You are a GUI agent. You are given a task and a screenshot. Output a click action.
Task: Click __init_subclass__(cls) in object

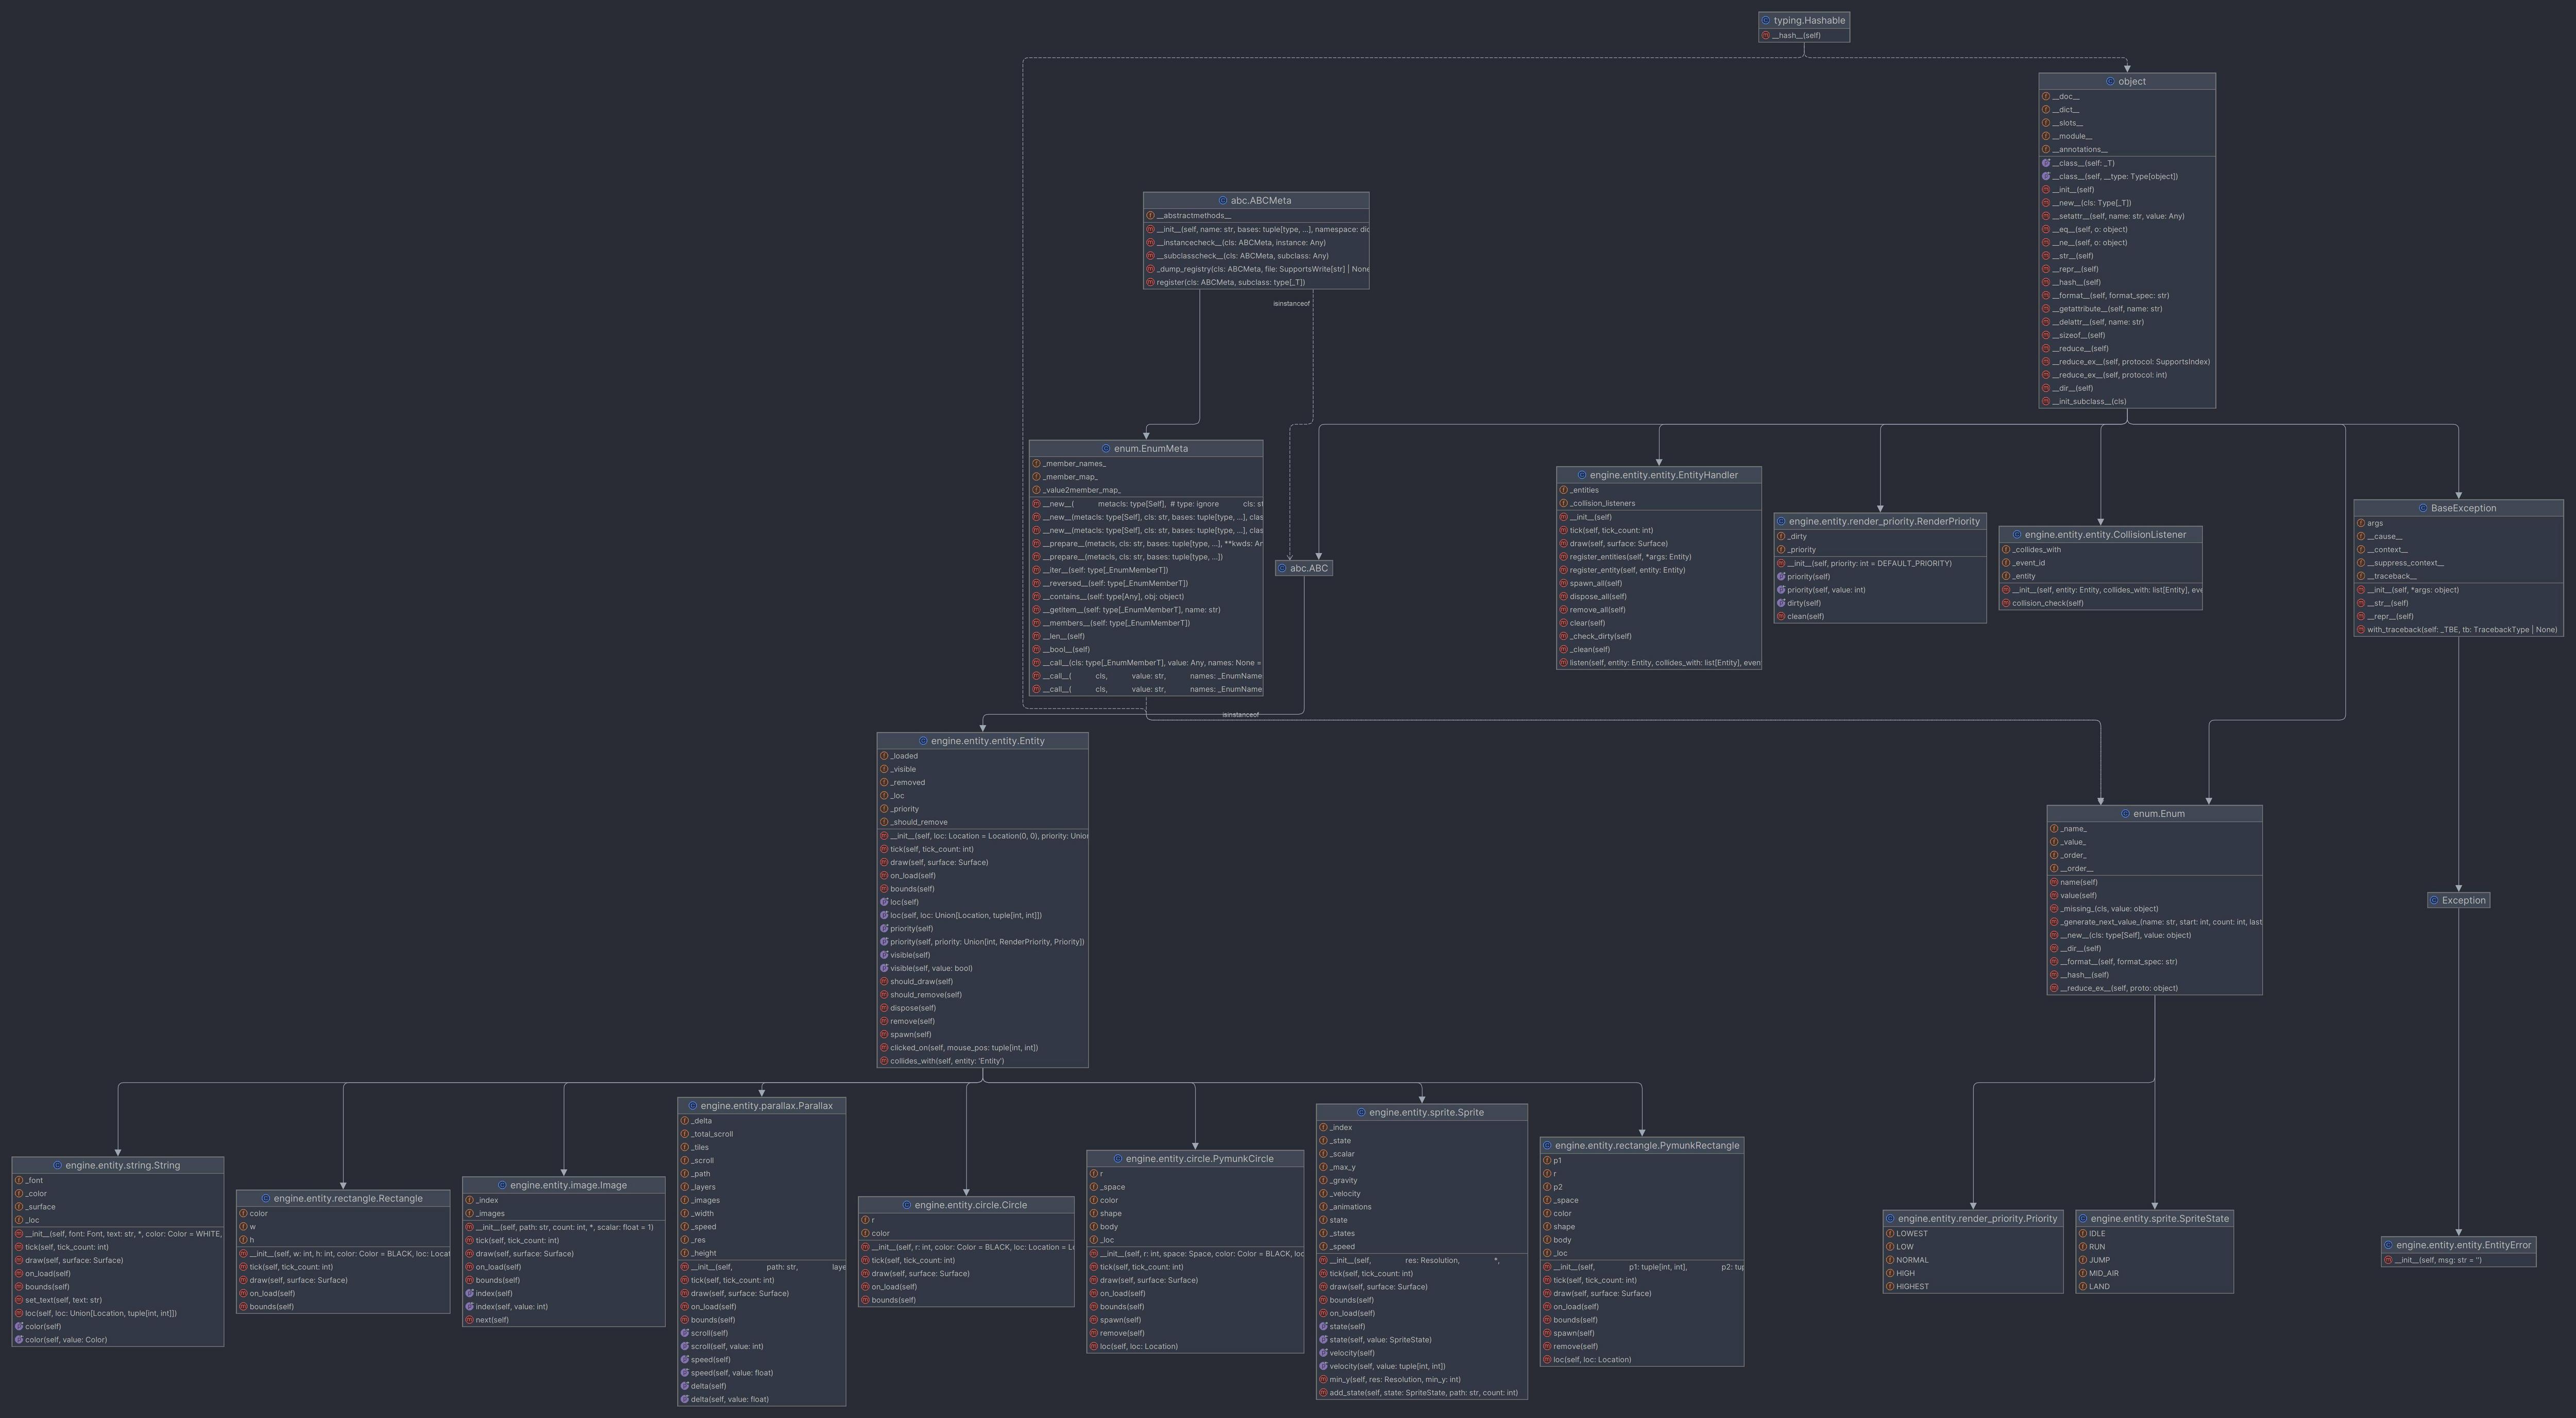click(2089, 402)
